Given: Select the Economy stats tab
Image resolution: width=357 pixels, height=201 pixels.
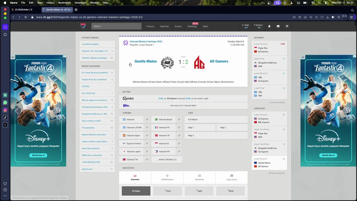Looking at the screenshot, I should pyautogui.click(x=199, y=178).
